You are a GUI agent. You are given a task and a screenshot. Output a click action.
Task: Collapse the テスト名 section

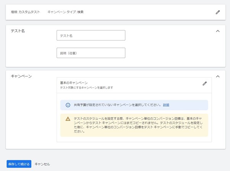[218, 31]
